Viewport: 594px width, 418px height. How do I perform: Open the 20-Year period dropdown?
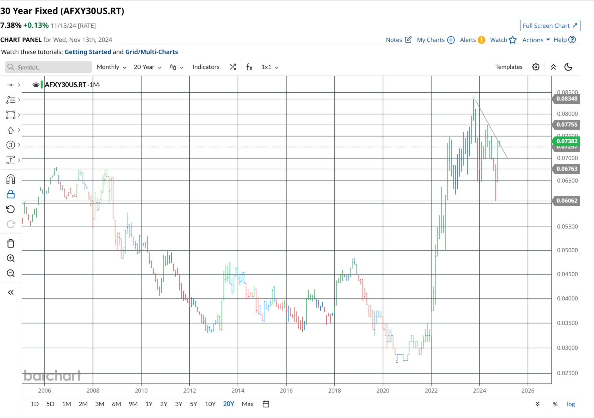(147, 67)
